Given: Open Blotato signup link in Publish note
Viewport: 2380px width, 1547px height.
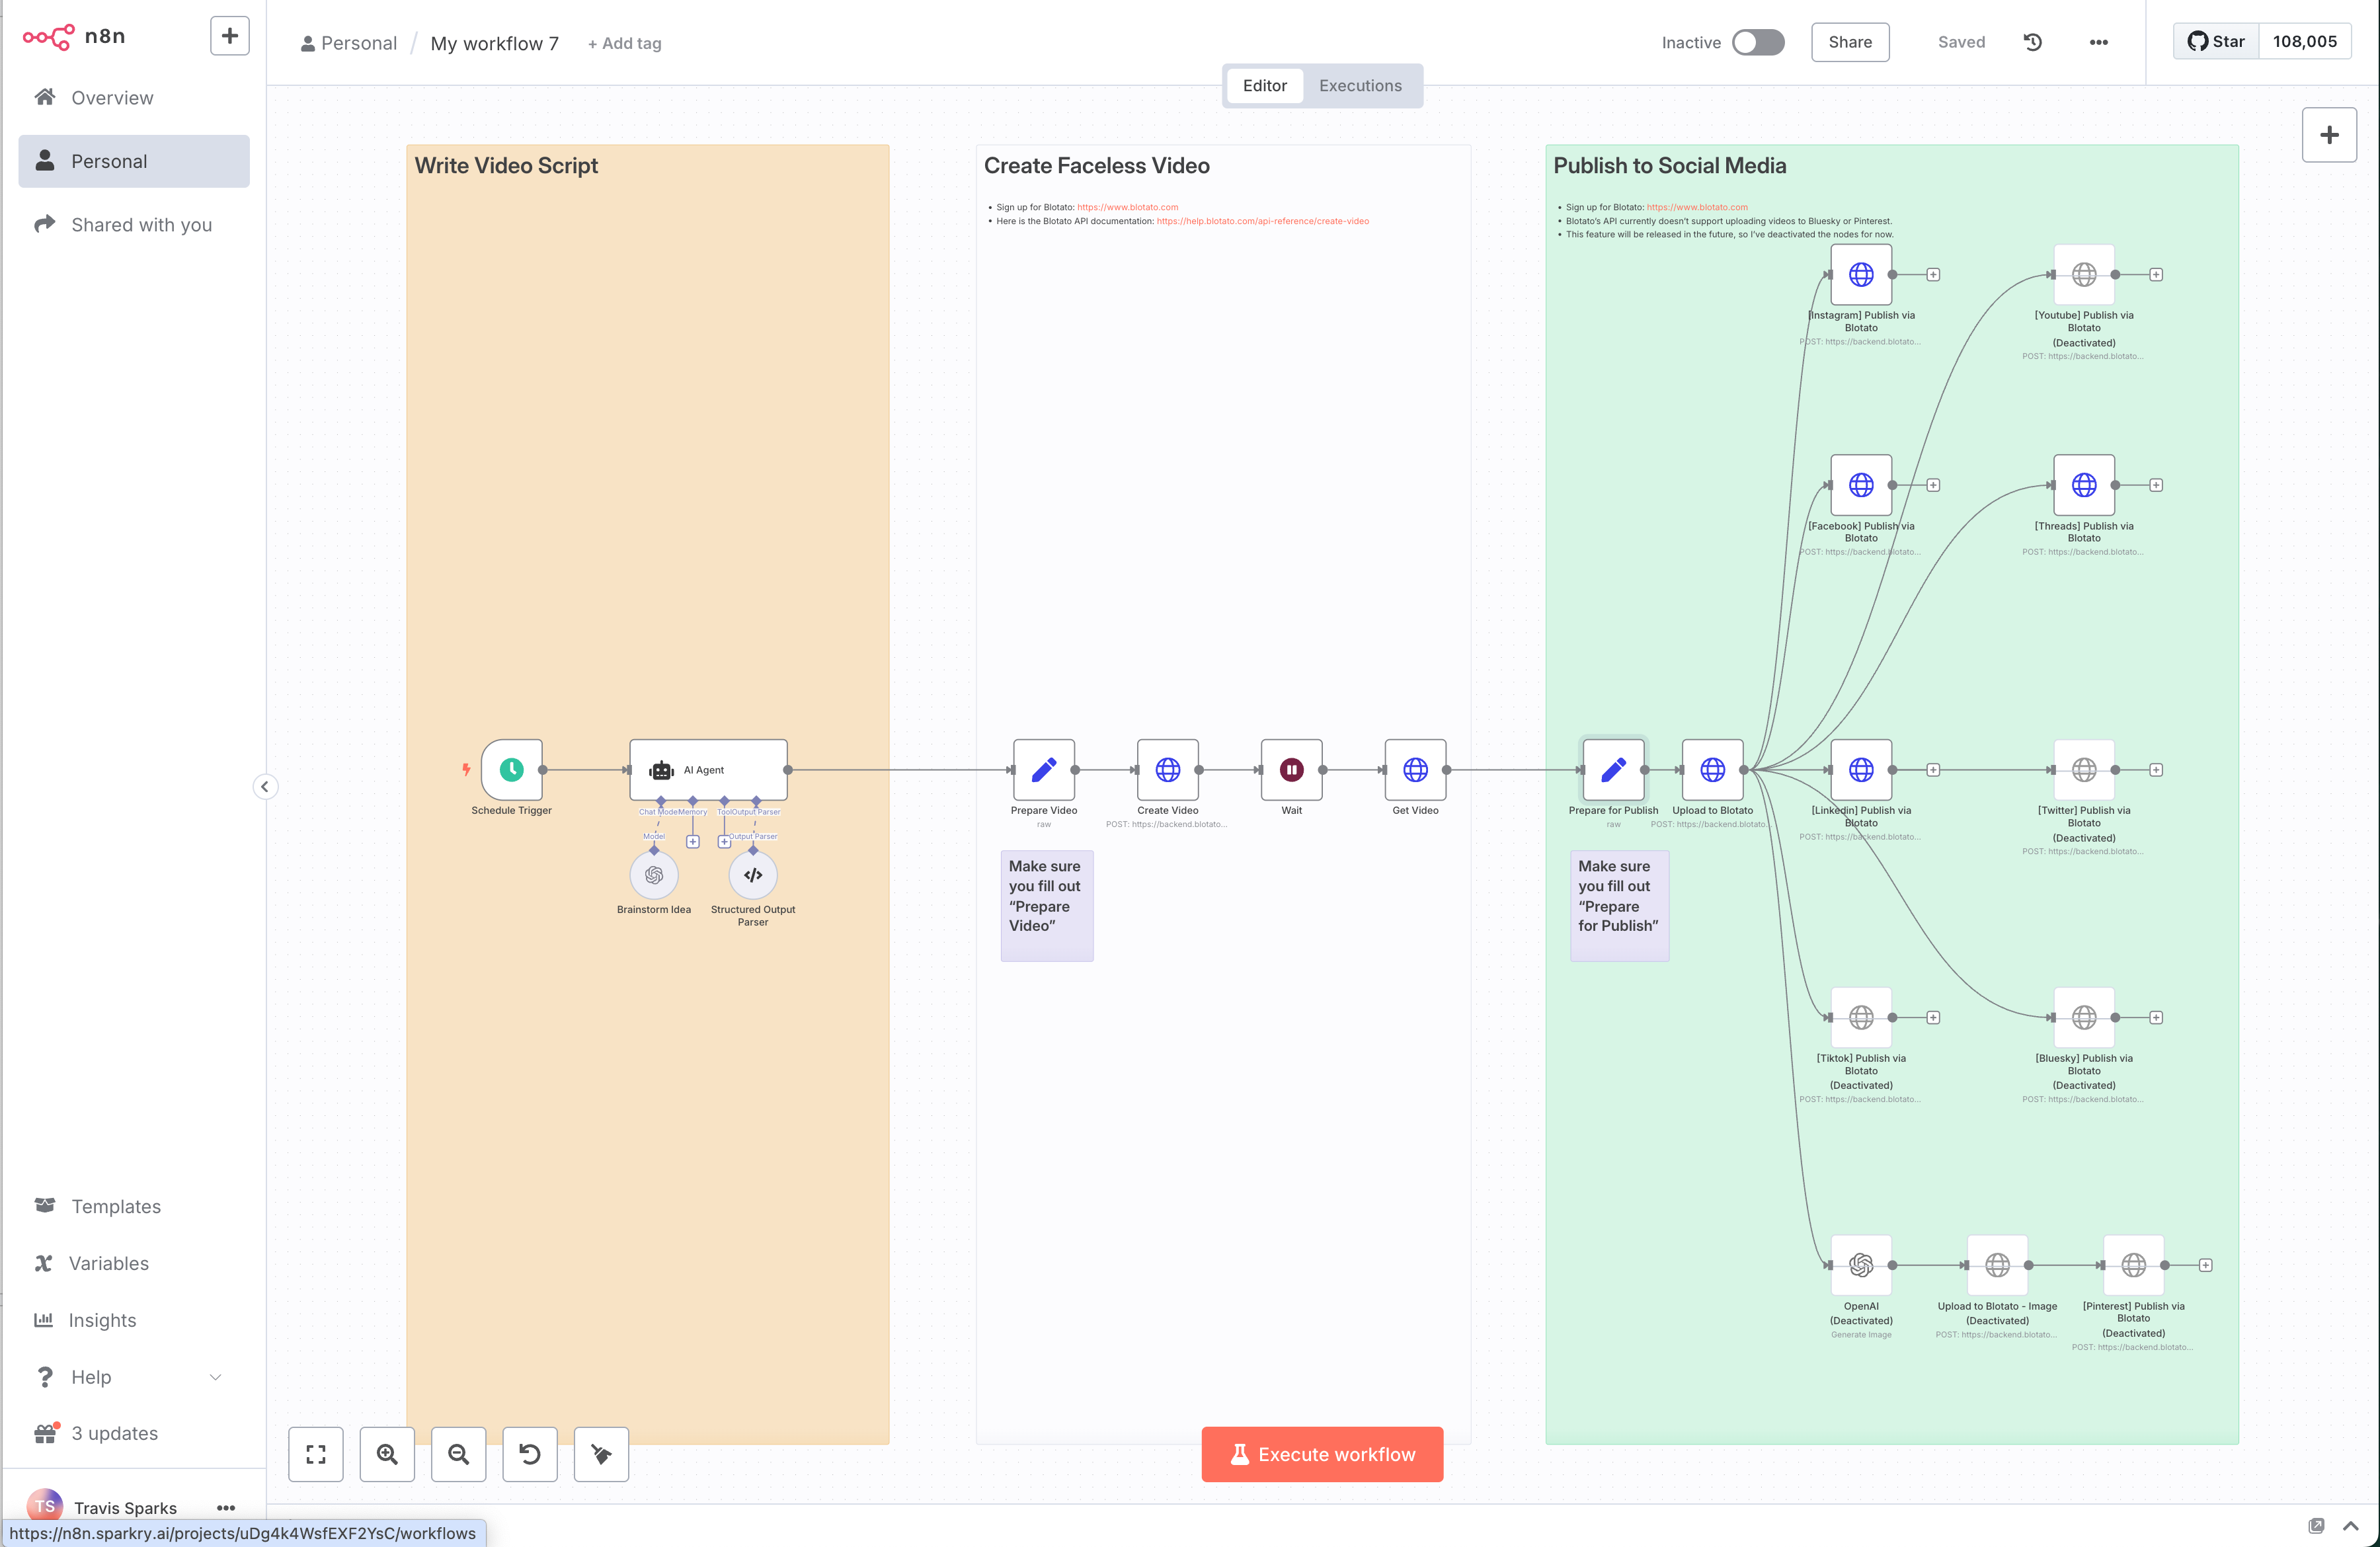Looking at the screenshot, I should (x=1697, y=207).
